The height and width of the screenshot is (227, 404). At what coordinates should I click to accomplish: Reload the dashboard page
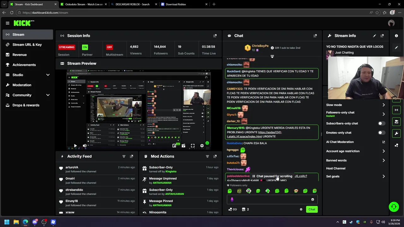12,13
